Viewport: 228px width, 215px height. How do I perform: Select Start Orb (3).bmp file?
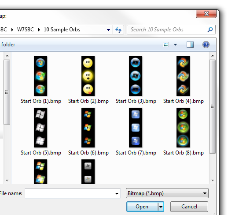click(136, 76)
